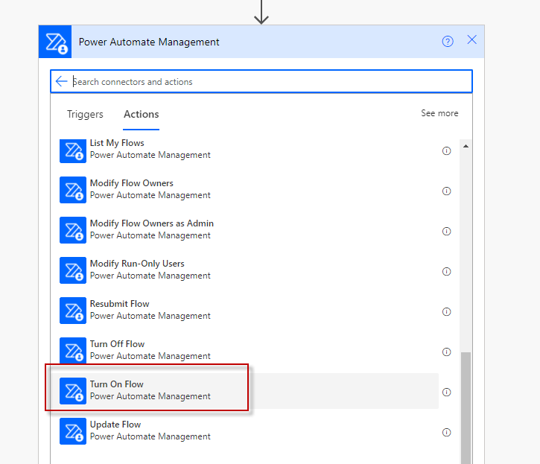Click the List My Flows connector icon

(x=73, y=151)
